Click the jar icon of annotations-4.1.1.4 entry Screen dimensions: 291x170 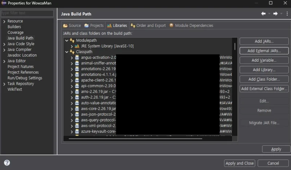(77, 75)
